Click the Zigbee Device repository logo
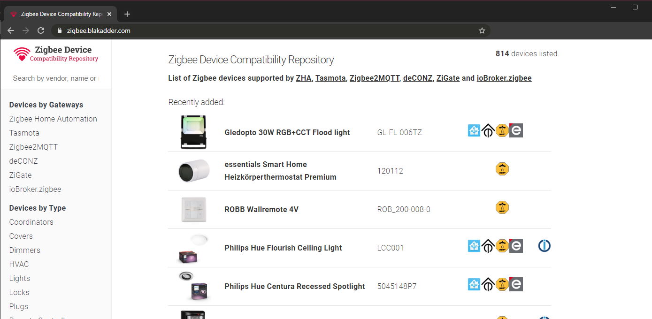The height and width of the screenshot is (319, 652). pyautogui.click(x=56, y=54)
